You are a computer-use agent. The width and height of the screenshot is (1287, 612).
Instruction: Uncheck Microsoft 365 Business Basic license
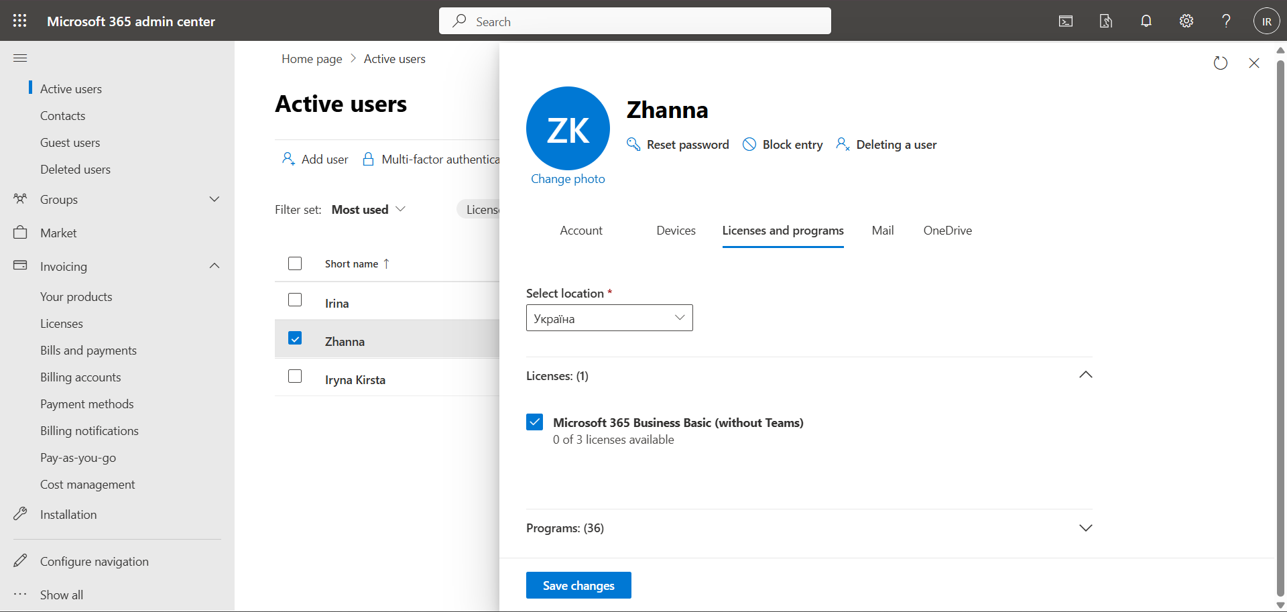point(534,422)
